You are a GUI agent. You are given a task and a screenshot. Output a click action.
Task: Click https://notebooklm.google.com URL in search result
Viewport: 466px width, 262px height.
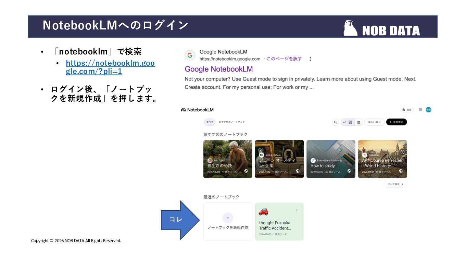click(x=230, y=59)
